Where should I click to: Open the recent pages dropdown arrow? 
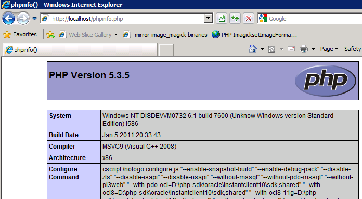pyautogui.click(x=35, y=19)
